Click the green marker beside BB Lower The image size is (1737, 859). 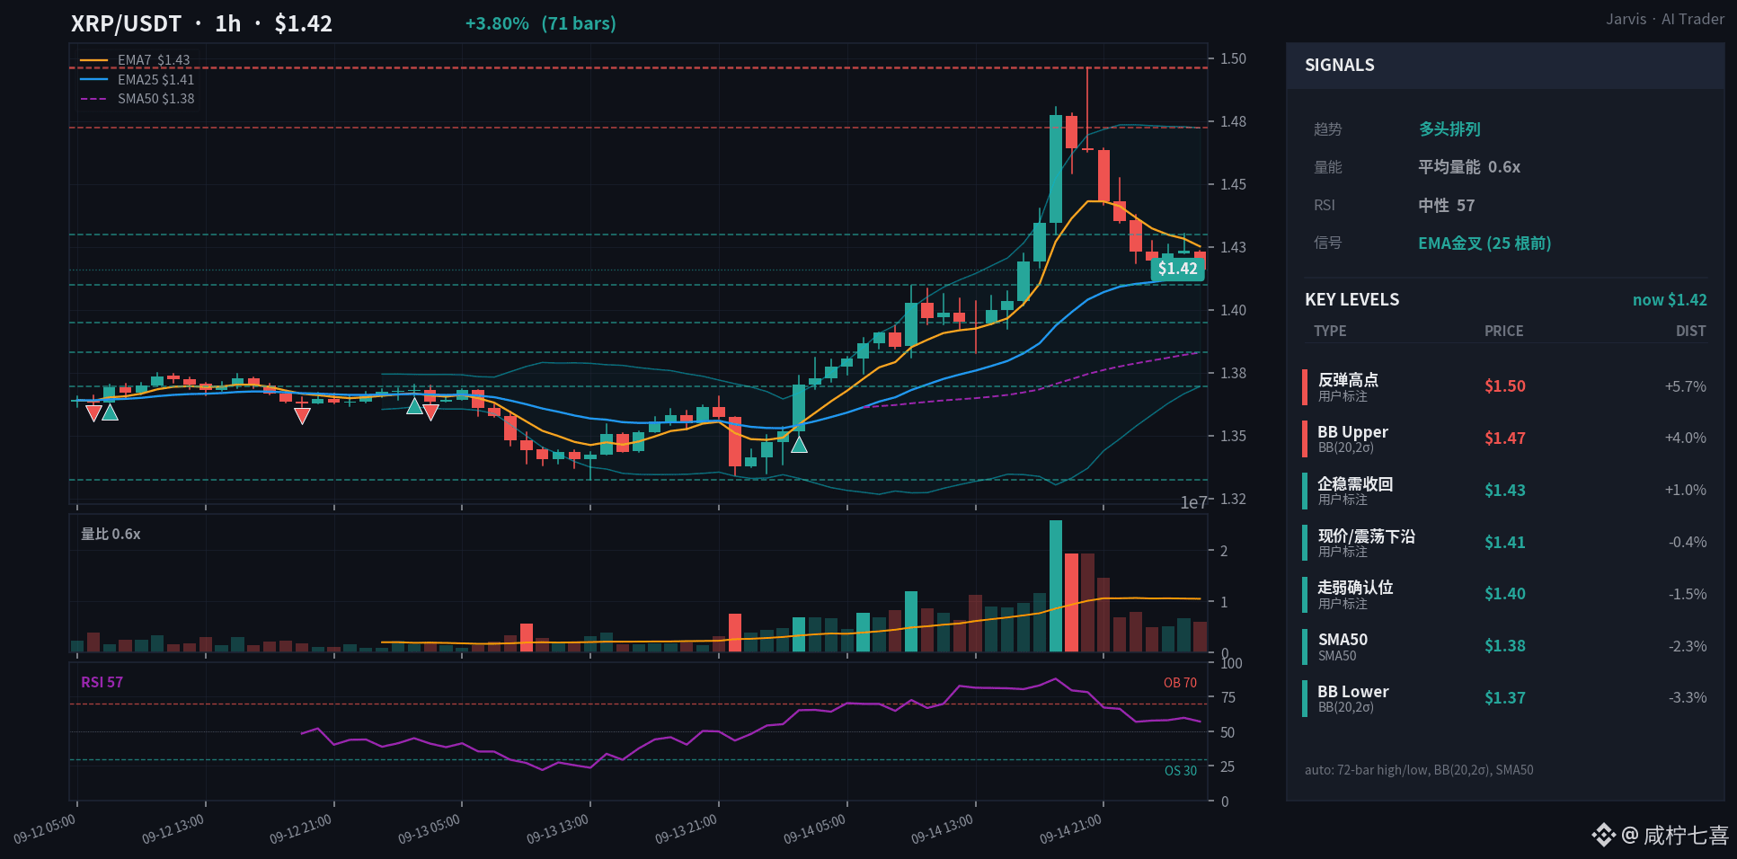pyautogui.click(x=1305, y=698)
